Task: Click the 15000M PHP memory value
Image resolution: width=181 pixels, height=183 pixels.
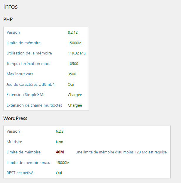Action: [75, 43]
